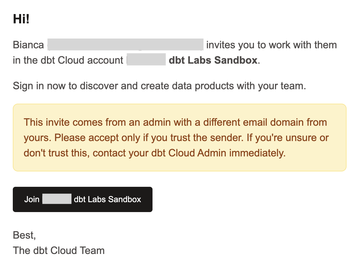
Task: Click the yellow security warning box
Action: click(179, 138)
